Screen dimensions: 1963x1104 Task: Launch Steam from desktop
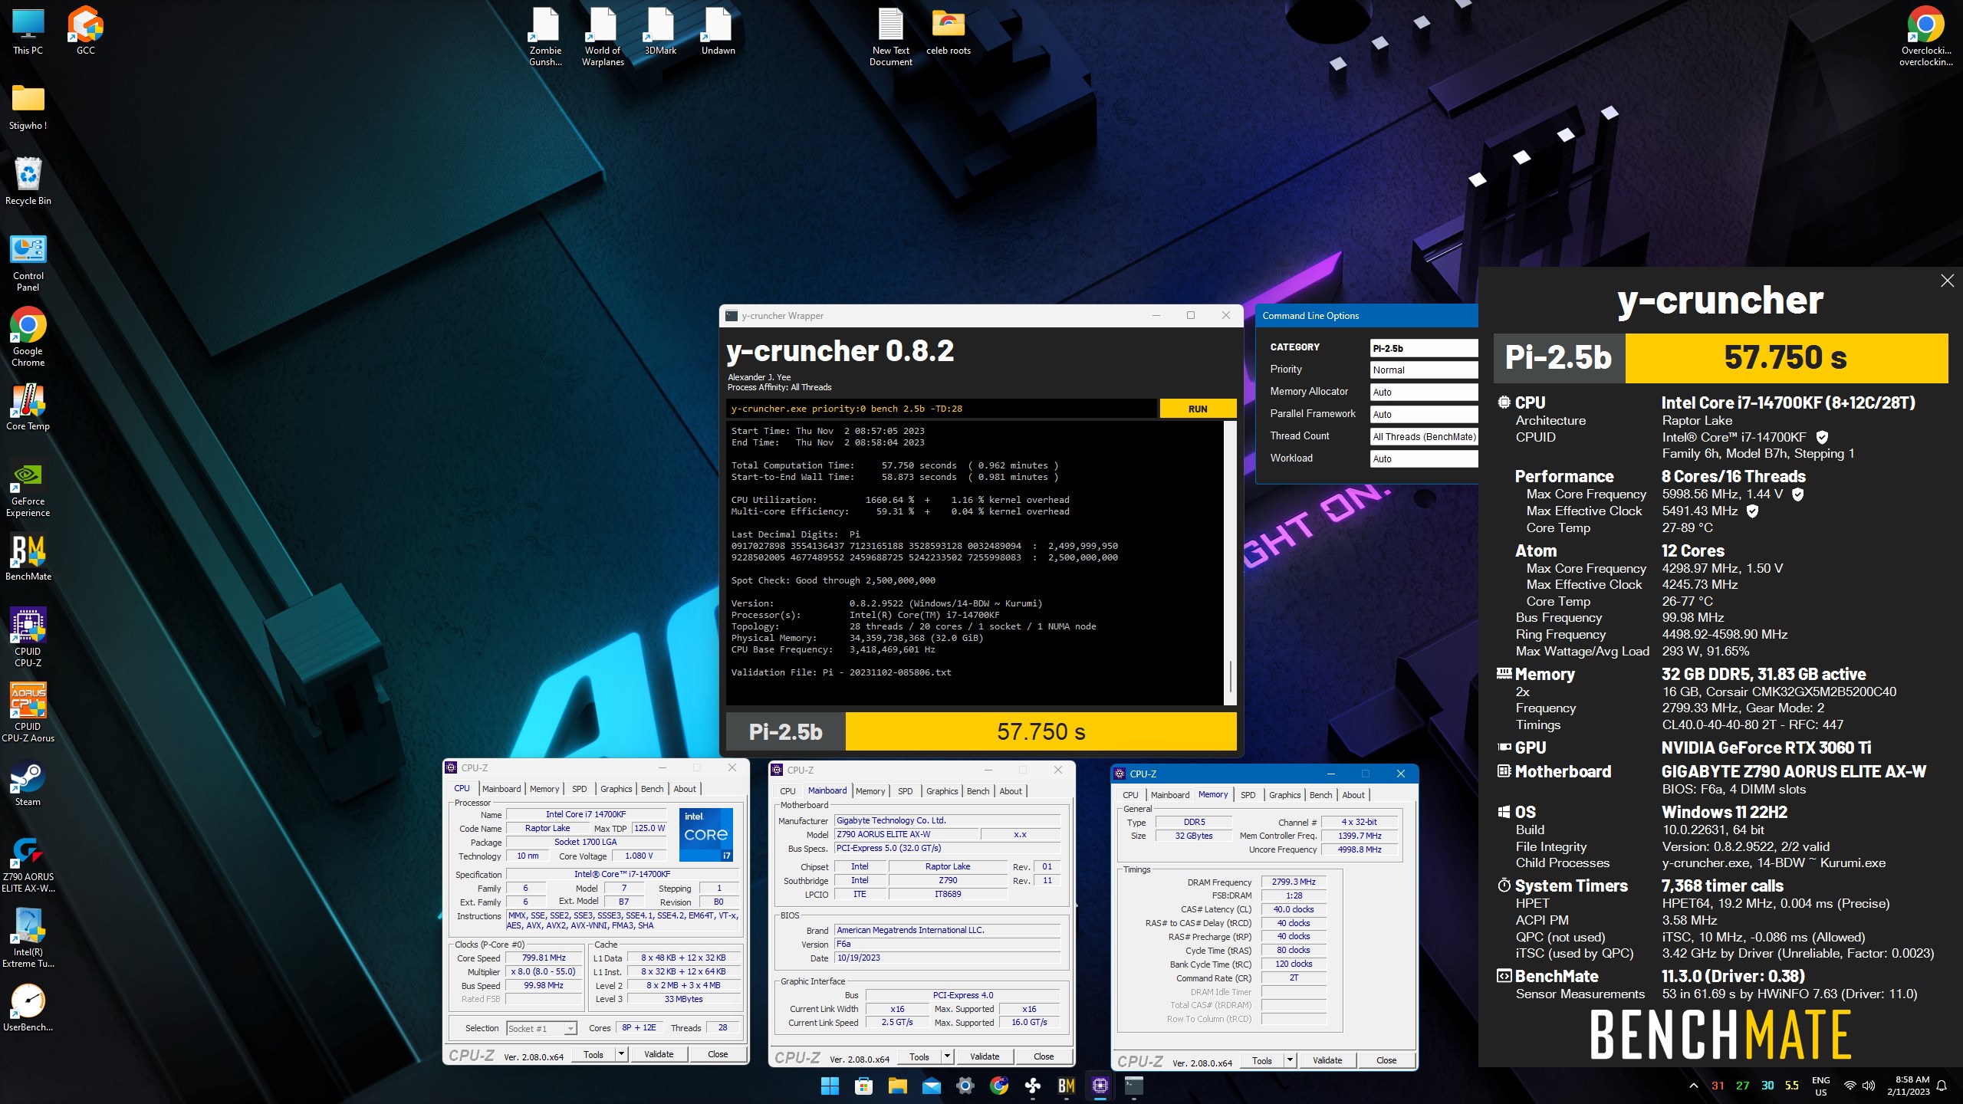pyautogui.click(x=28, y=783)
